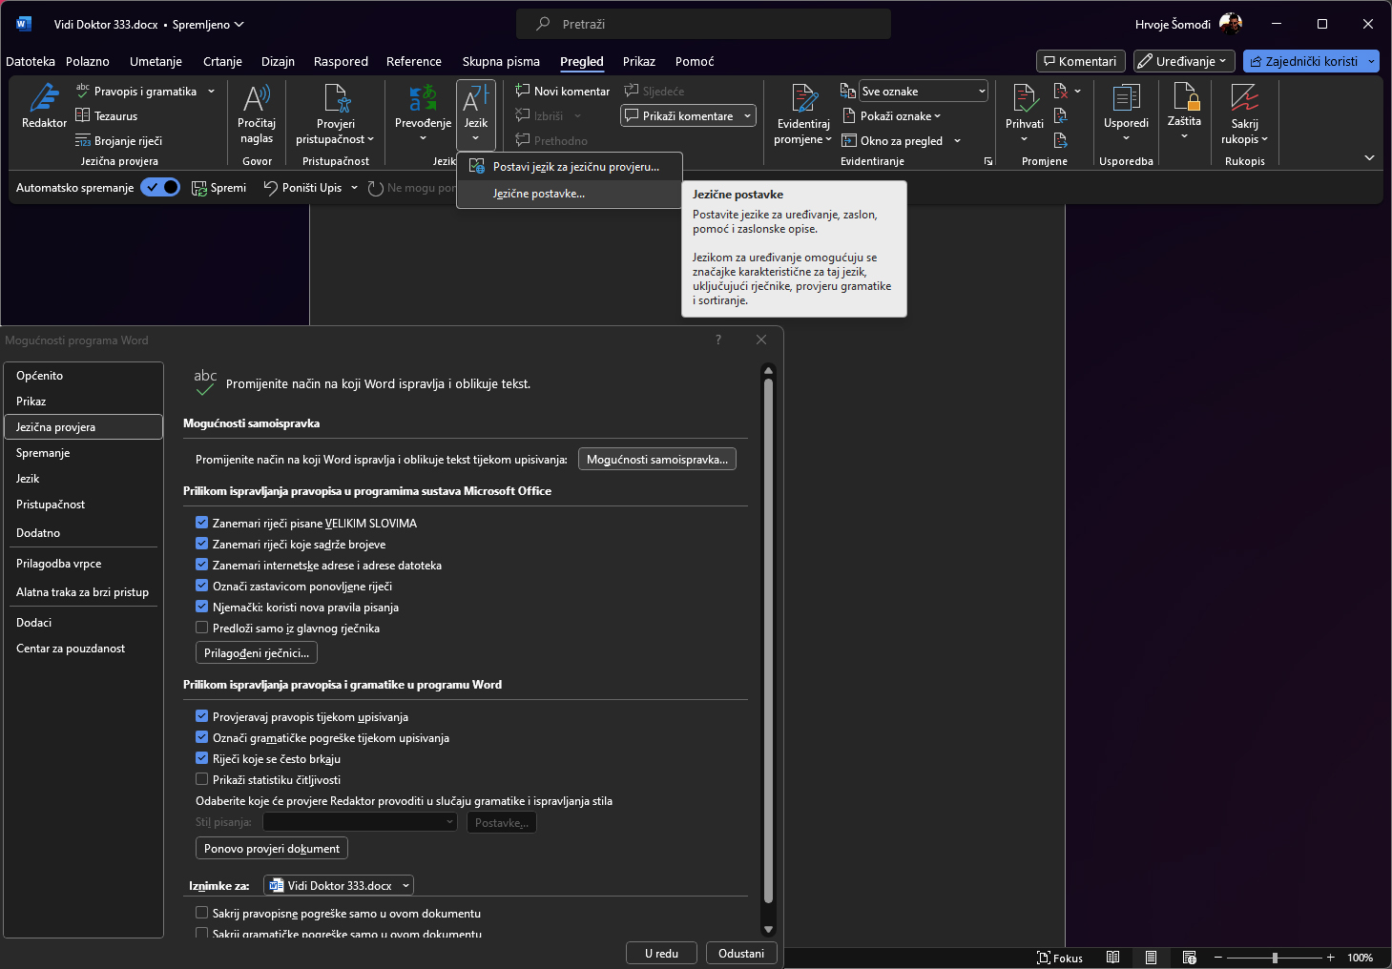Enable Prikaži statistiku čitljivosti checkbox
The width and height of the screenshot is (1392, 969).
pyautogui.click(x=202, y=779)
